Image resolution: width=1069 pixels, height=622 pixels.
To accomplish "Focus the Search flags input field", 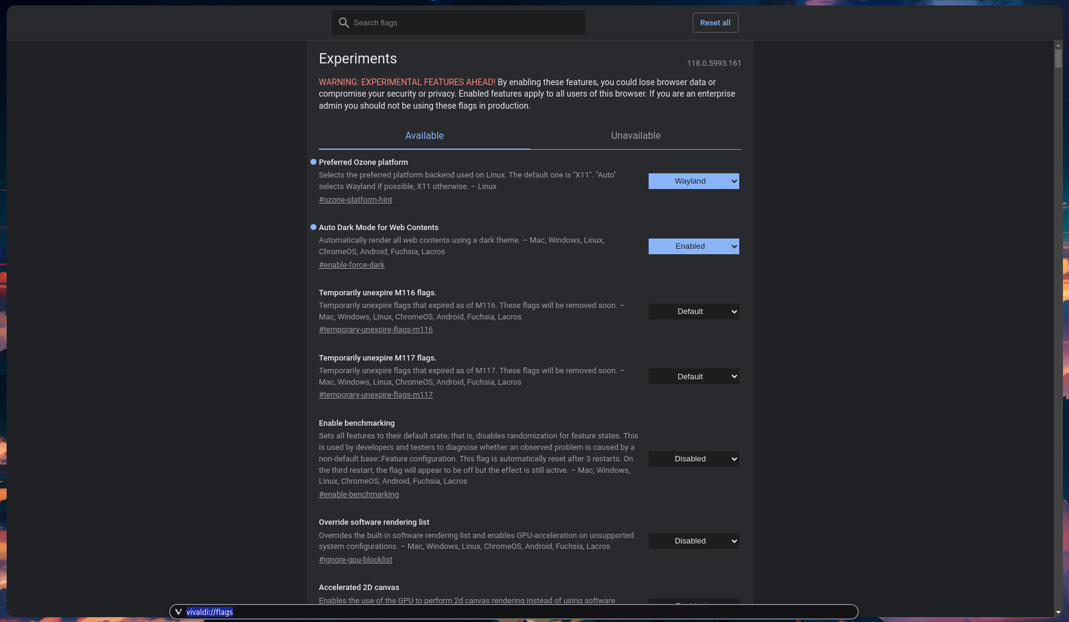I will click(x=465, y=23).
